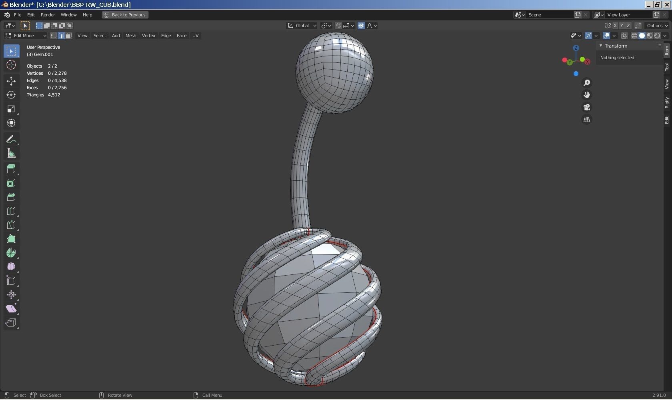
Task: Switch to wireframe shading
Action: pyautogui.click(x=634, y=36)
